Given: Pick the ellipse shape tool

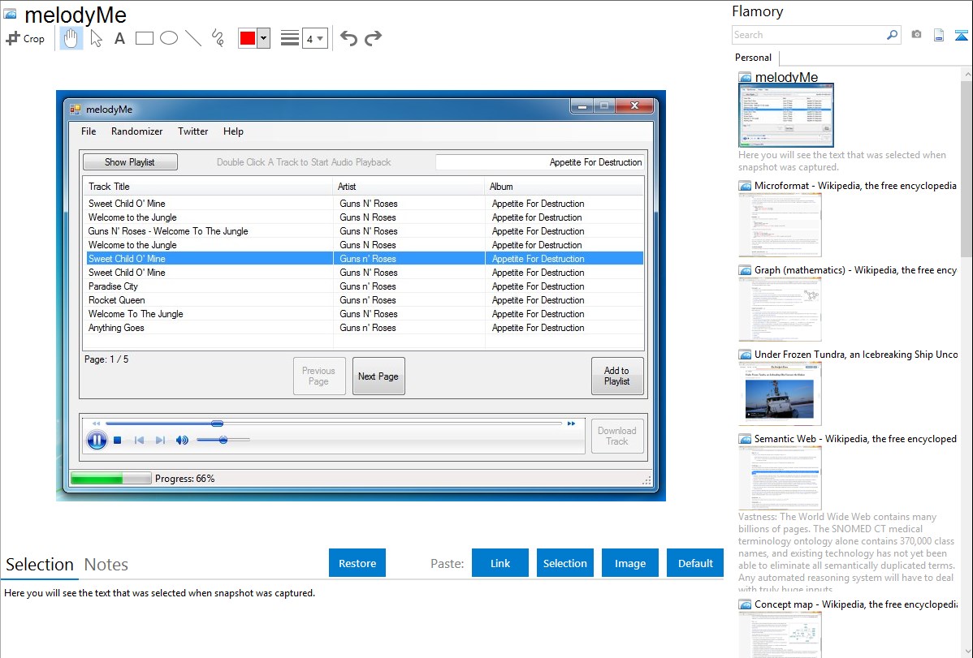Looking at the screenshot, I should 169,38.
